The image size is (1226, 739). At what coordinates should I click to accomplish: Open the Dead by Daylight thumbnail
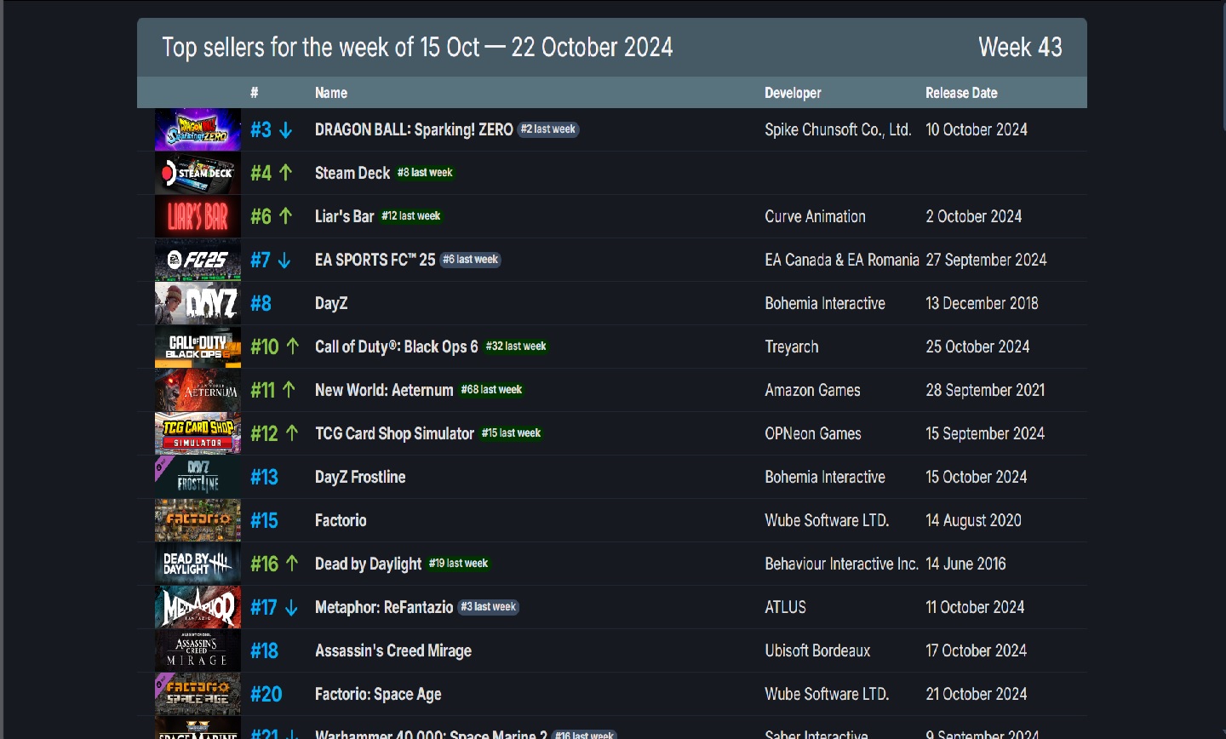tap(198, 564)
